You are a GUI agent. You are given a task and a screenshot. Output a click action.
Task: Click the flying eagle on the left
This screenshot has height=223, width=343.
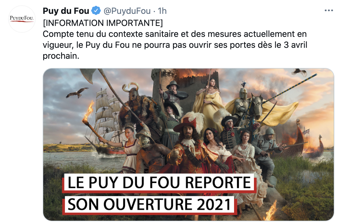[x=77, y=92]
